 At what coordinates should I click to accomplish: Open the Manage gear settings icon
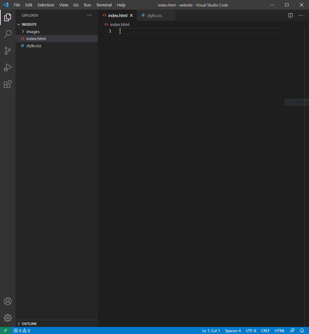pyautogui.click(x=8, y=318)
